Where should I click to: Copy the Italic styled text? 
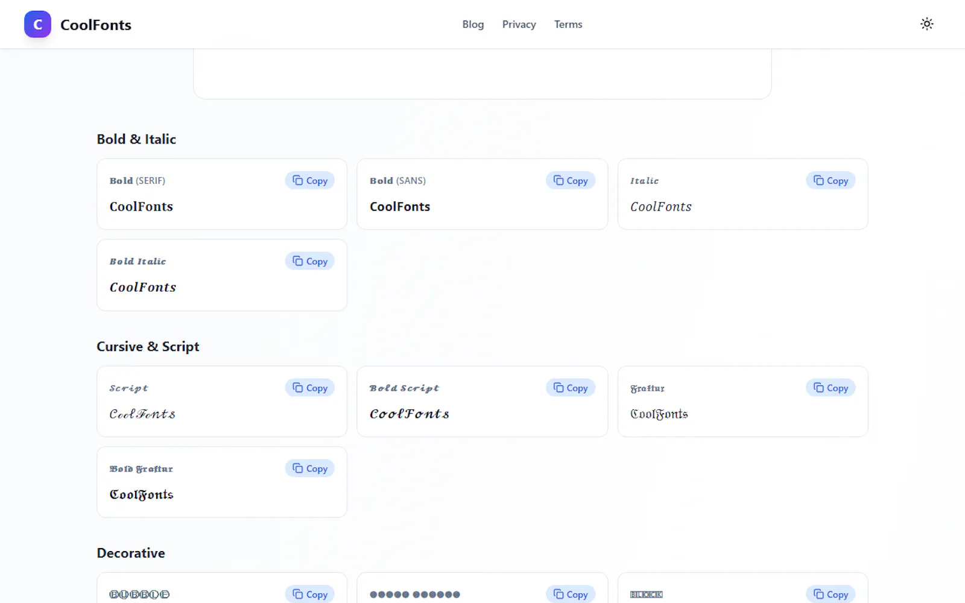point(831,180)
